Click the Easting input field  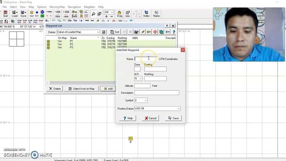[156, 69]
